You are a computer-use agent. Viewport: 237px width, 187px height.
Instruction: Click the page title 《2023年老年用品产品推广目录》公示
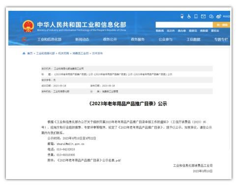point(128,104)
